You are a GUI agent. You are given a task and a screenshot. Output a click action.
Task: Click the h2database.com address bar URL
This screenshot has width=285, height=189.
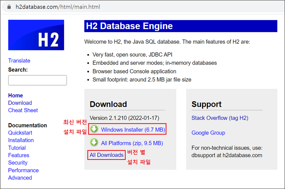(58, 7)
